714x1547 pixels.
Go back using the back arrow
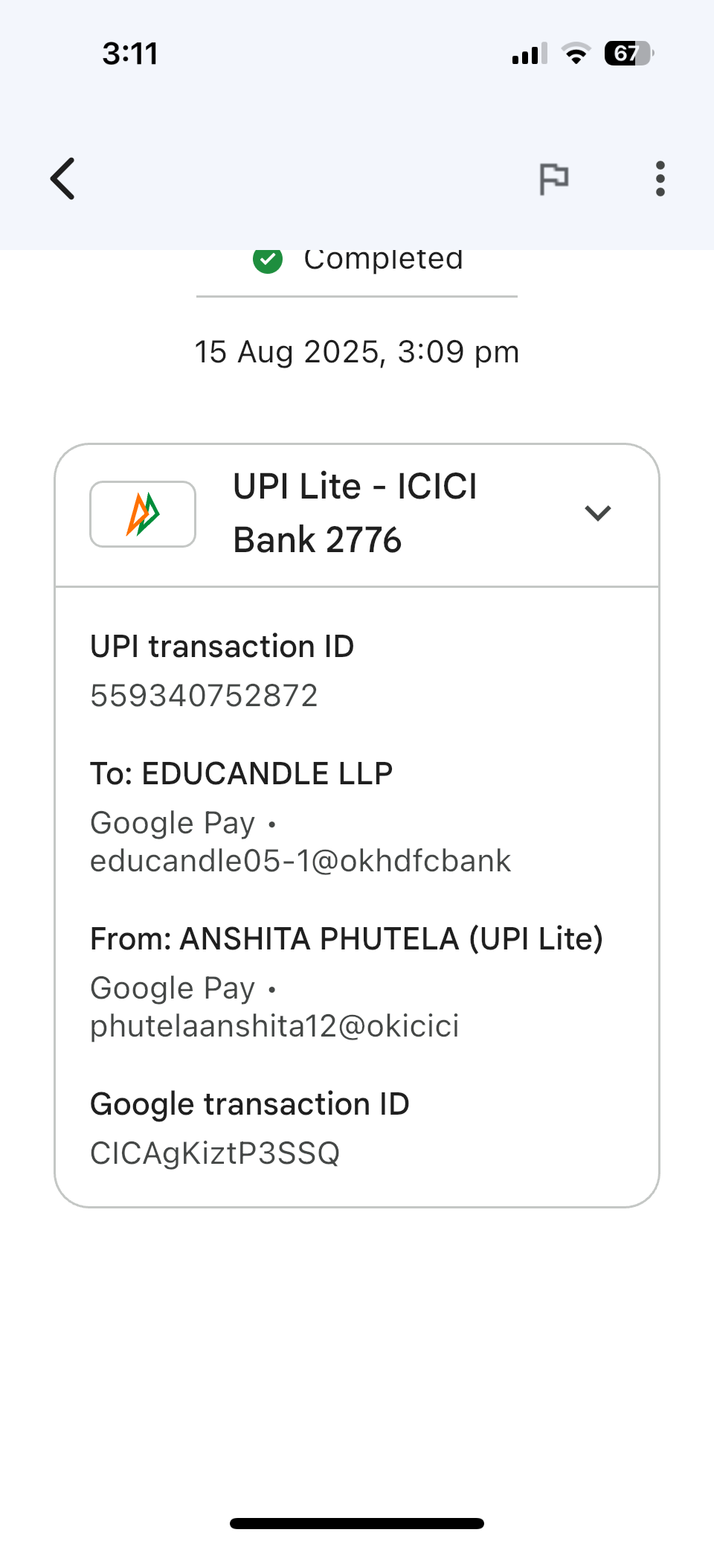pos(64,179)
